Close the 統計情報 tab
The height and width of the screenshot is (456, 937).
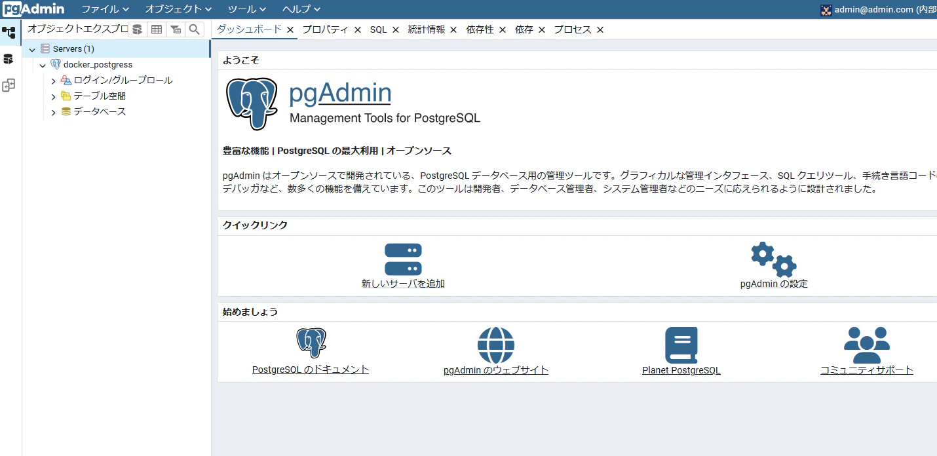coord(453,29)
